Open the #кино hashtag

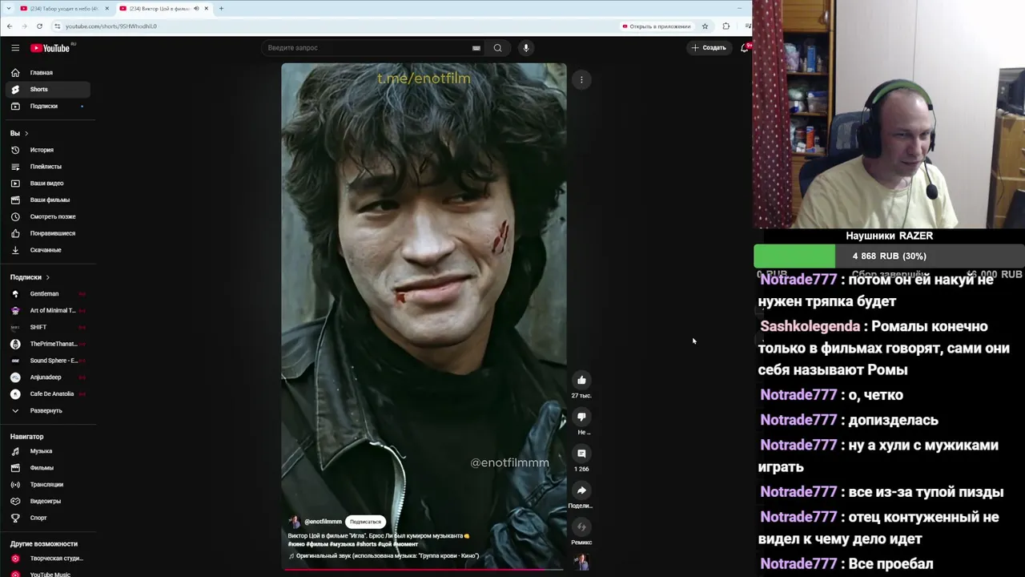(296, 544)
